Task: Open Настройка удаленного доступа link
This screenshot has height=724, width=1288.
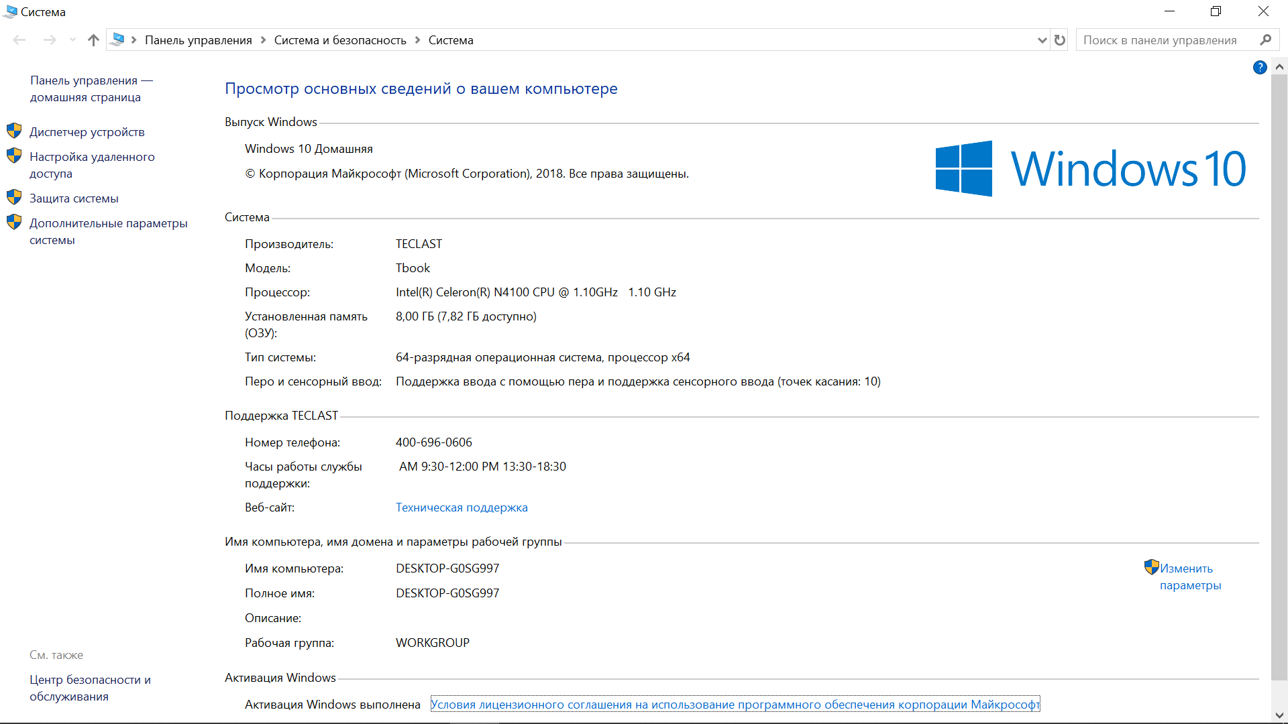Action: click(x=92, y=165)
